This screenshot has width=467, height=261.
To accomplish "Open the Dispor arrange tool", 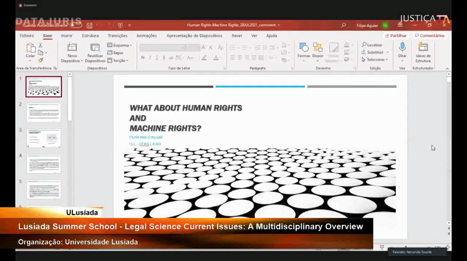I will [x=318, y=49].
